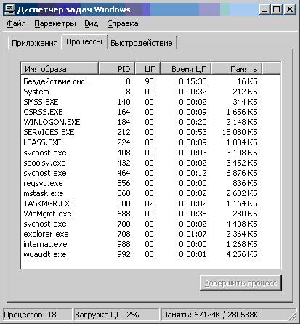Switch to the Приложения tab
This screenshot has height=324, width=300.
(x=34, y=43)
